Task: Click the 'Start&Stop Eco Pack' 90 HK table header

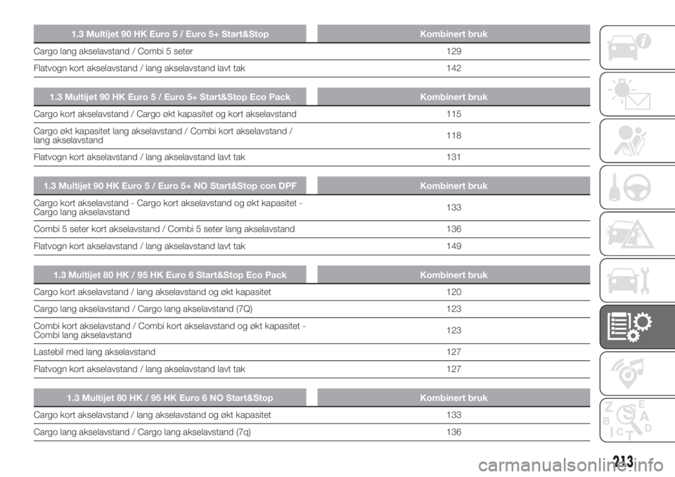Action: tap(170, 97)
